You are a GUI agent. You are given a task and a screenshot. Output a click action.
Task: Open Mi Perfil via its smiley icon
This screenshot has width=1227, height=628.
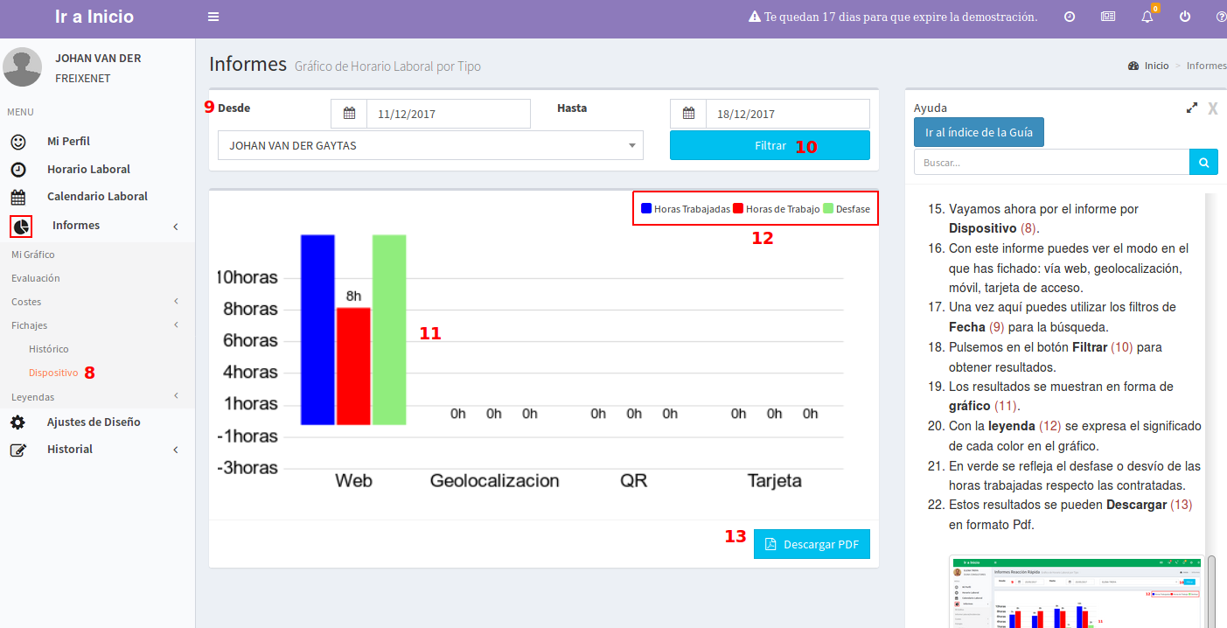(x=18, y=142)
